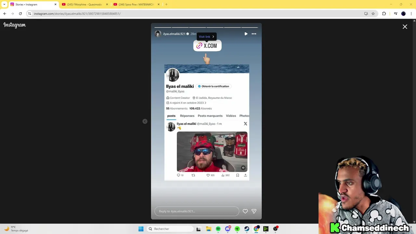Open Razer app from taskbar
This screenshot has height=234, width=416.
237,229
